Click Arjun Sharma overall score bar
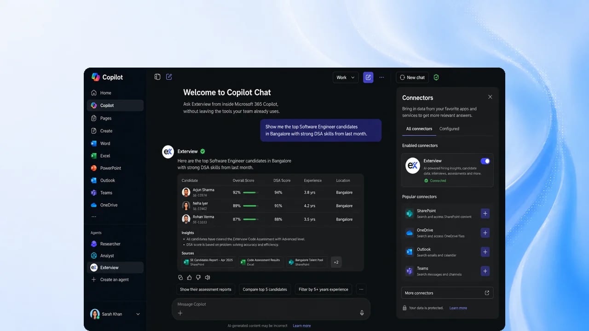 250,193
